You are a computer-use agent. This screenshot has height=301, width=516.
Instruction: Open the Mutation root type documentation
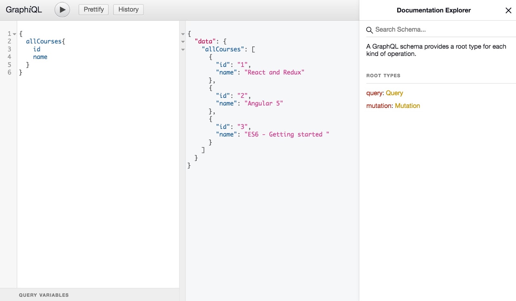(x=407, y=106)
